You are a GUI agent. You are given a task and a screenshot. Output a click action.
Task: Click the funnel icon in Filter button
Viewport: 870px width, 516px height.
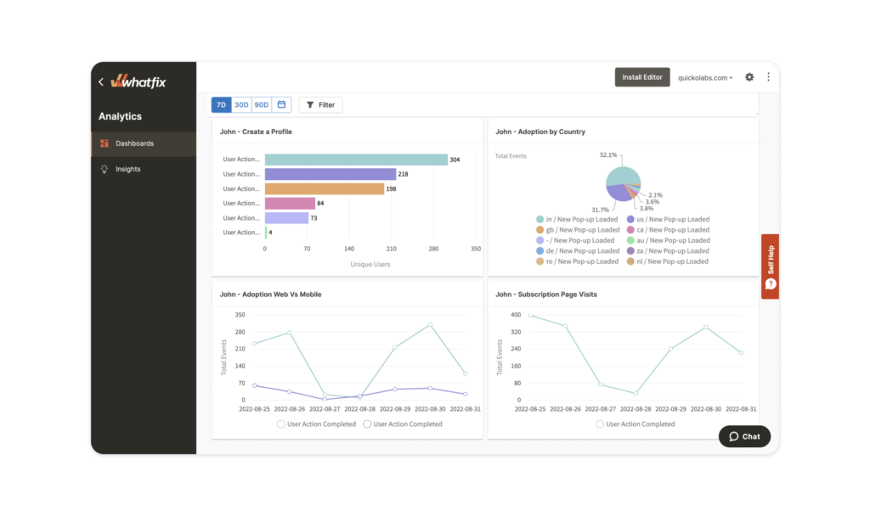point(310,104)
